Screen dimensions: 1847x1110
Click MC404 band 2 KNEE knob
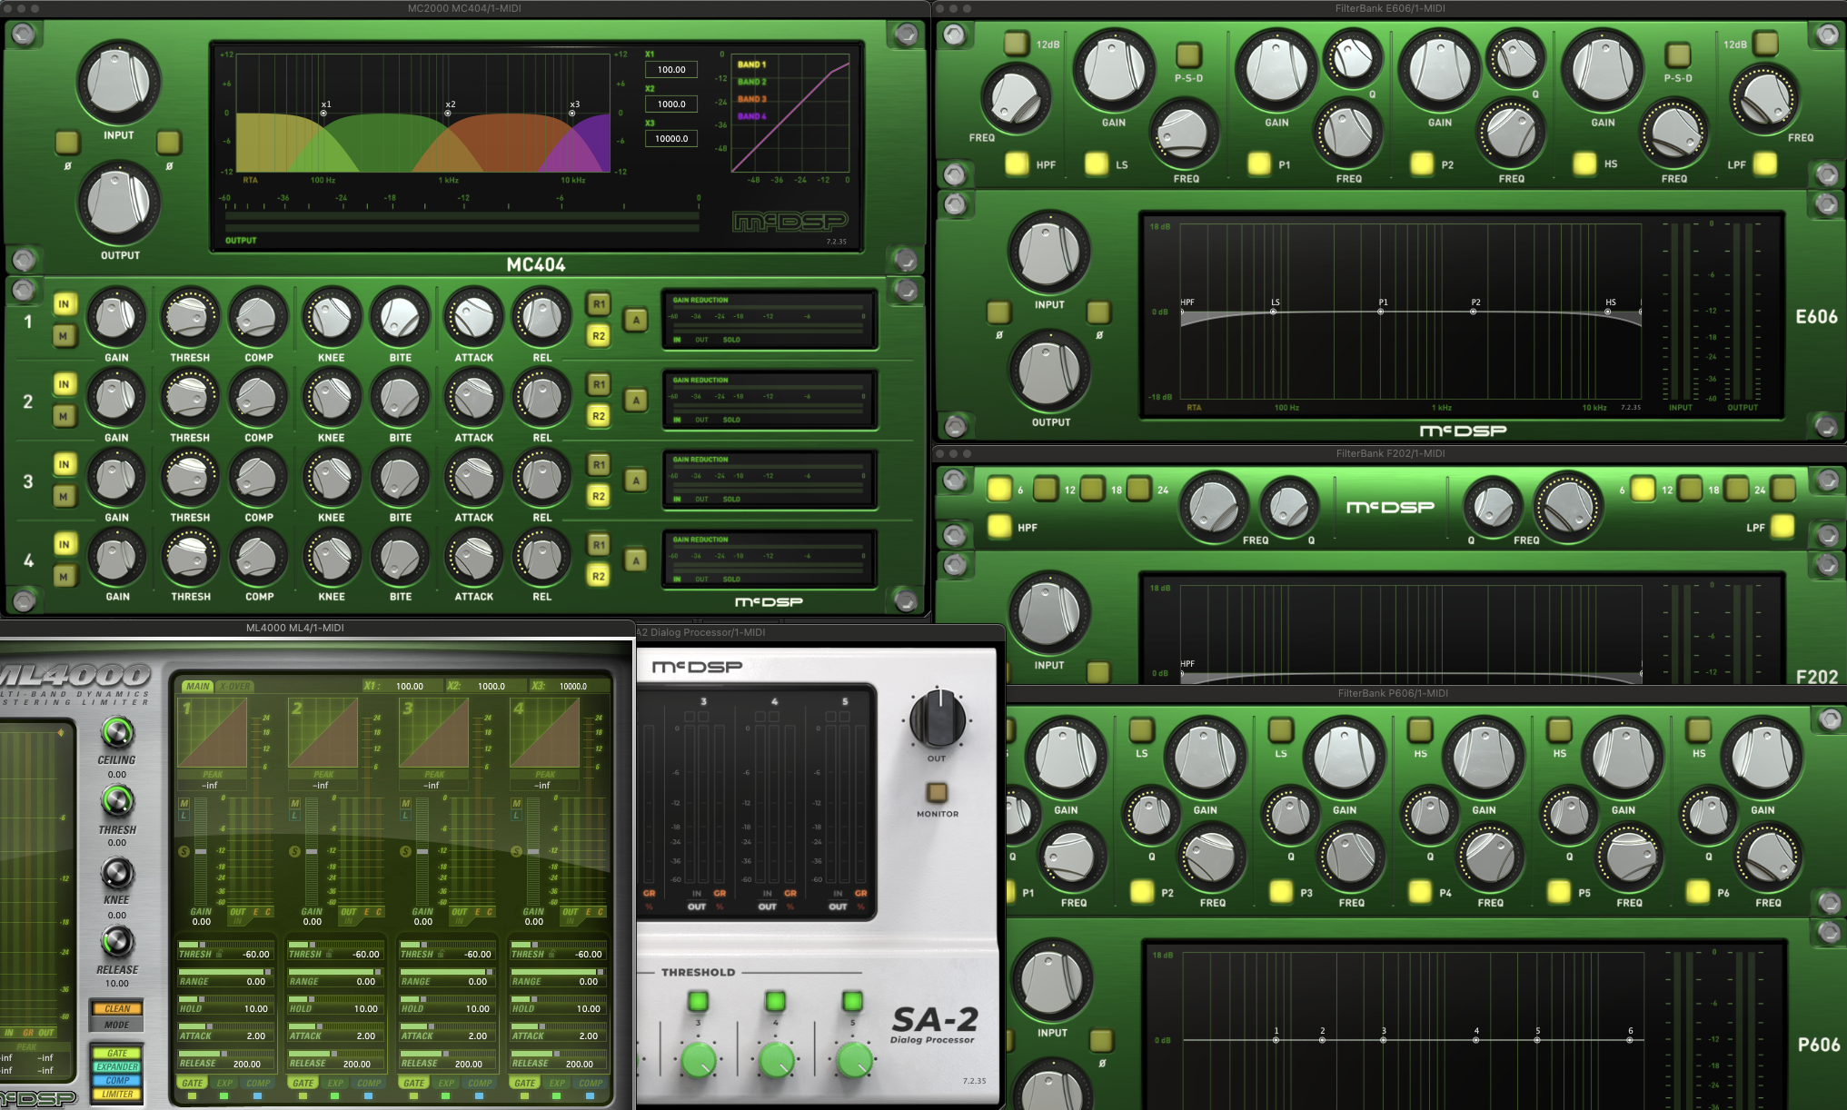(332, 398)
